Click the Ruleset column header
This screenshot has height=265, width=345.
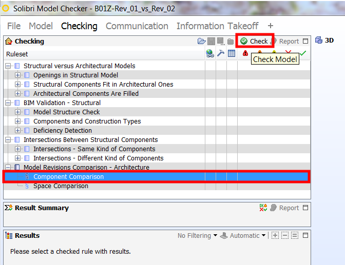pos(104,54)
